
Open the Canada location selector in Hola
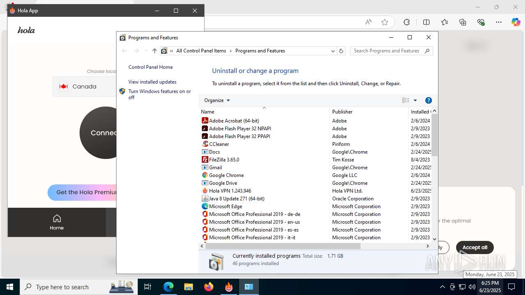[x=84, y=86]
